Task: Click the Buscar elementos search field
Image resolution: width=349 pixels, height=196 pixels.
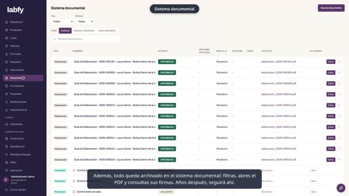Action: tap(86, 39)
